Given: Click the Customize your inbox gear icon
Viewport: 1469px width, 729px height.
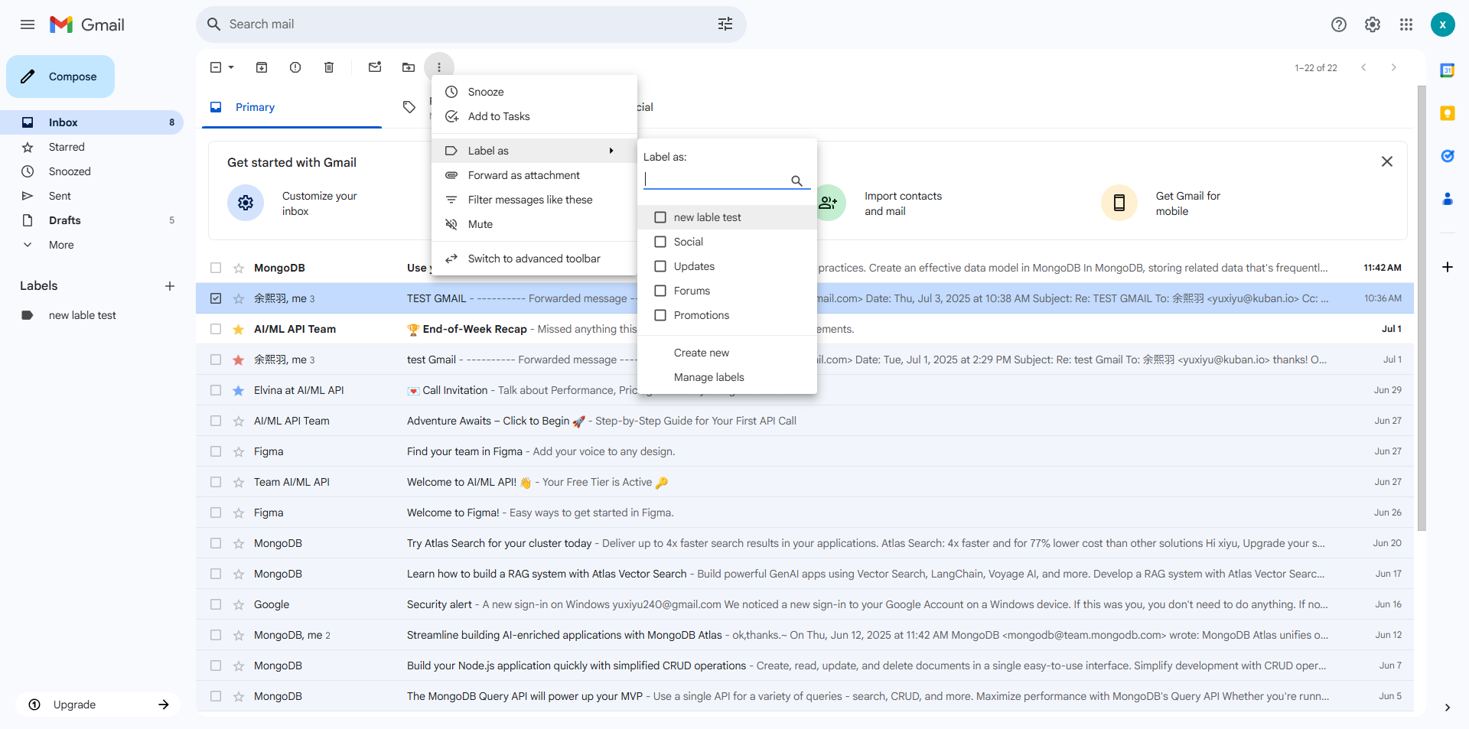Looking at the screenshot, I should click(246, 203).
